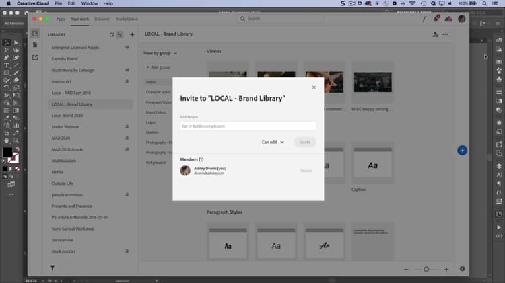Screen dimensions: 505x283
Task: Select the Hand tool
Action: 7,140
